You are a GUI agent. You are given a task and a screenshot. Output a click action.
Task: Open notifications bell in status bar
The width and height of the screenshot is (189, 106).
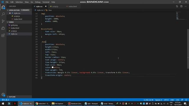pyautogui.click(x=186, y=100)
